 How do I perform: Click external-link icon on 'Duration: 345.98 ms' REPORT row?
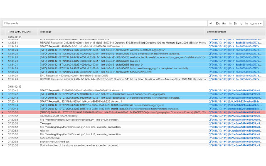pyautogui.click(x=210, y=79)
